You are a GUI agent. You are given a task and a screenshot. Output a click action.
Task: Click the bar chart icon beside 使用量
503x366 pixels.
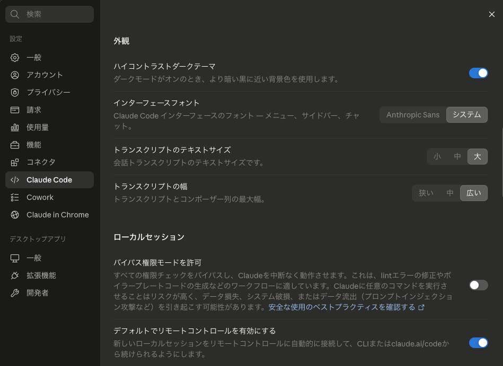pyautogui.click(x=15, y=127)
